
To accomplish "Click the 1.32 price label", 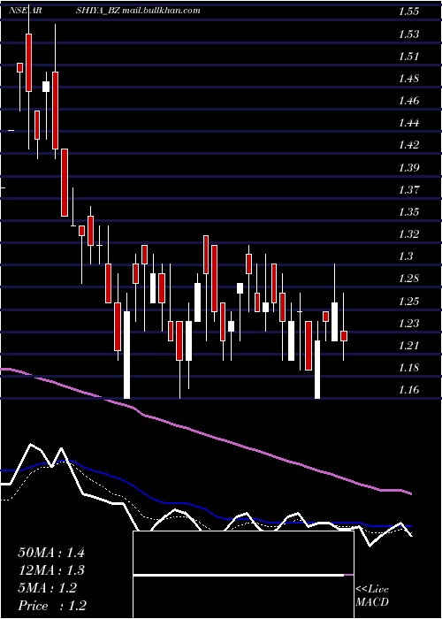I will click(x=408, y=234).
